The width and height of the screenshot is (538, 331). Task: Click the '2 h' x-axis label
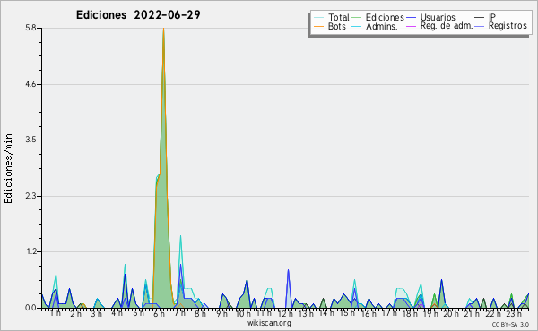click(x=76, y=313)
